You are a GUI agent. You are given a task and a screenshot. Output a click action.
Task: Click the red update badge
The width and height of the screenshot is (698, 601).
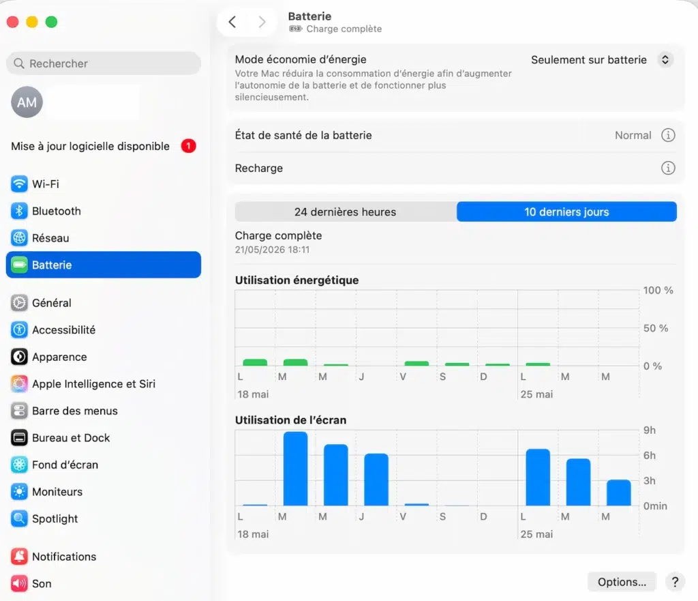coord(188,146)
